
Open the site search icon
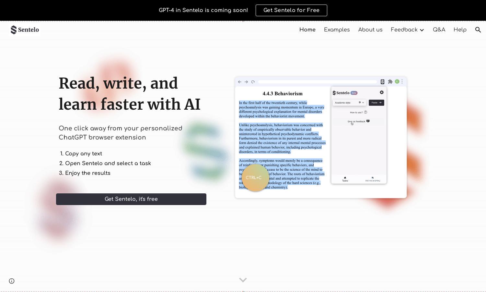coord(478,30)
